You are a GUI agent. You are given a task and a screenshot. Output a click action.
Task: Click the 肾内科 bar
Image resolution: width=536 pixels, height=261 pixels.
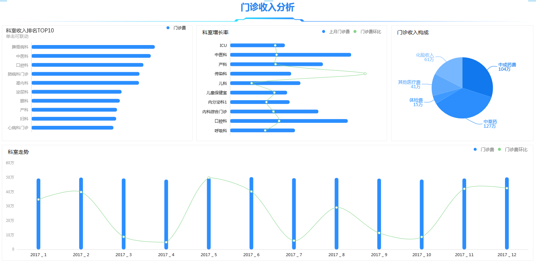pos(85,83)
